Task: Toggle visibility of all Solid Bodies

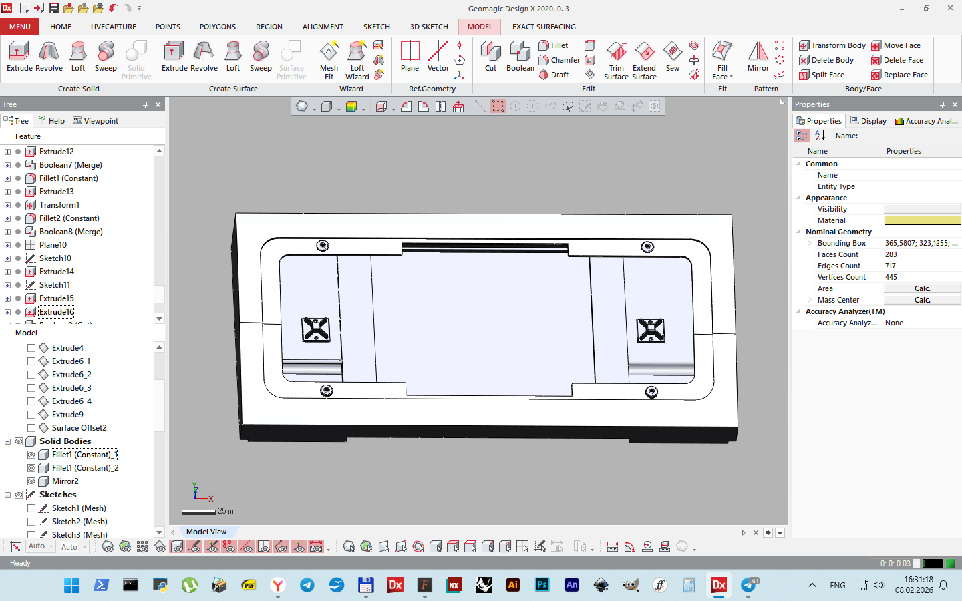Action: pyautogui.click(x=19, y=441)
